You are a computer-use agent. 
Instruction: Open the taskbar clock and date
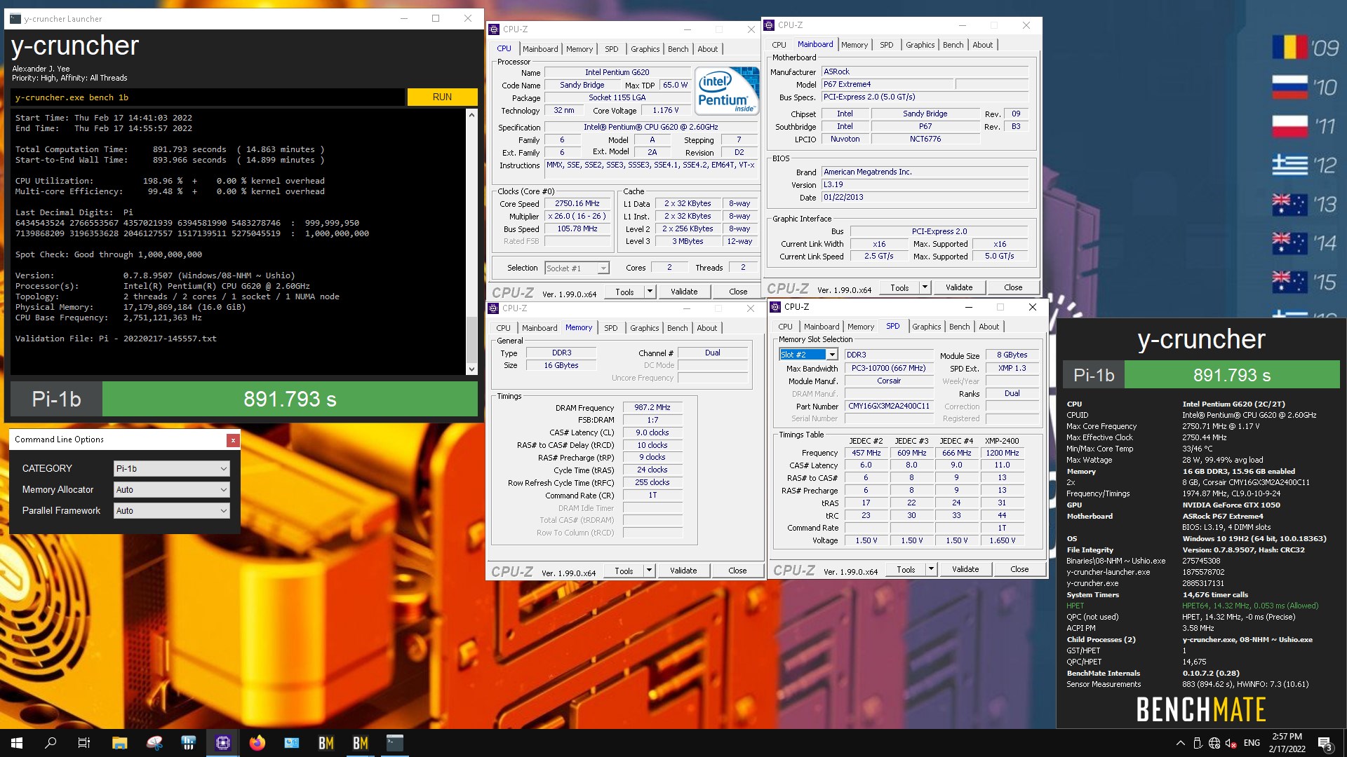click(1287, 743)
